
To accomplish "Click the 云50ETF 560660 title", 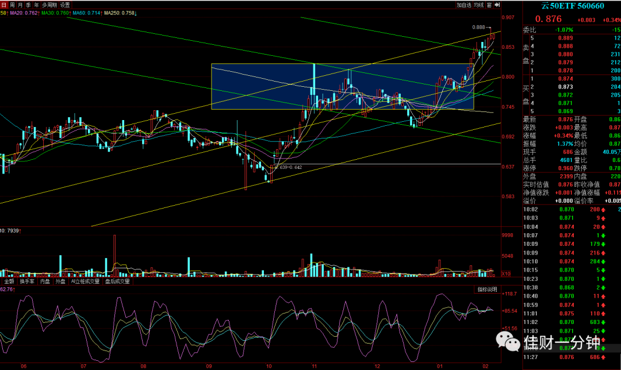I will 573,6.
